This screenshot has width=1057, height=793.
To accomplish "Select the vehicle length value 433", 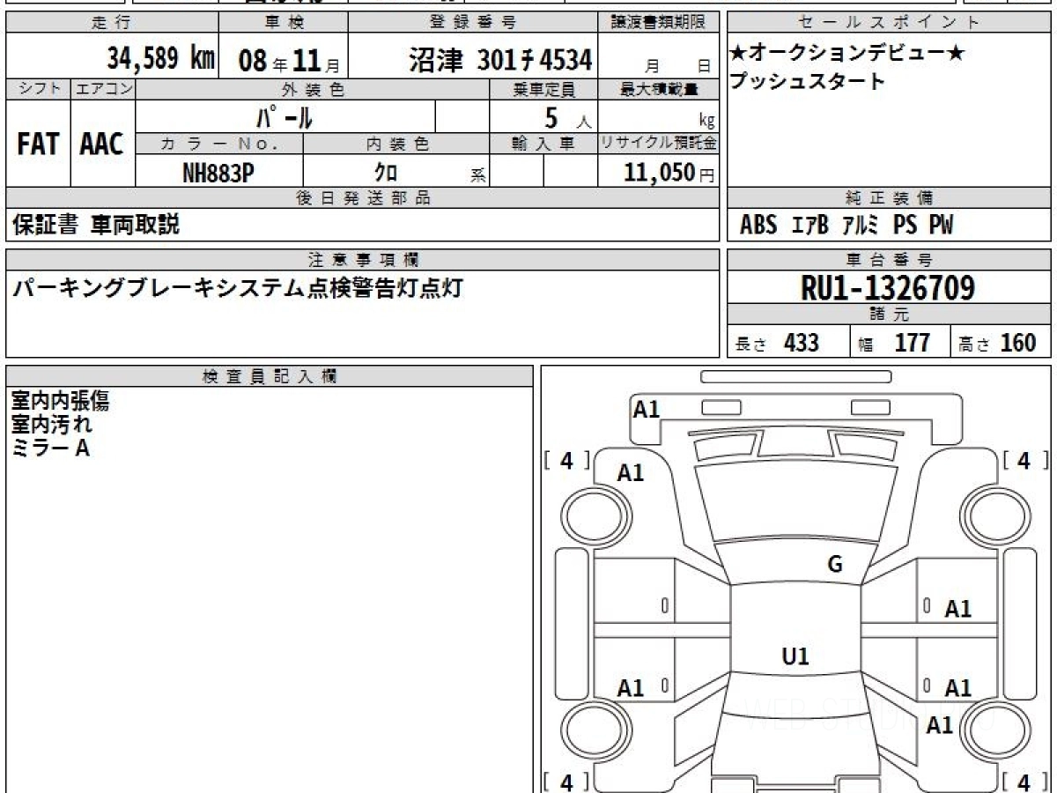I will (x=801, y=343).
